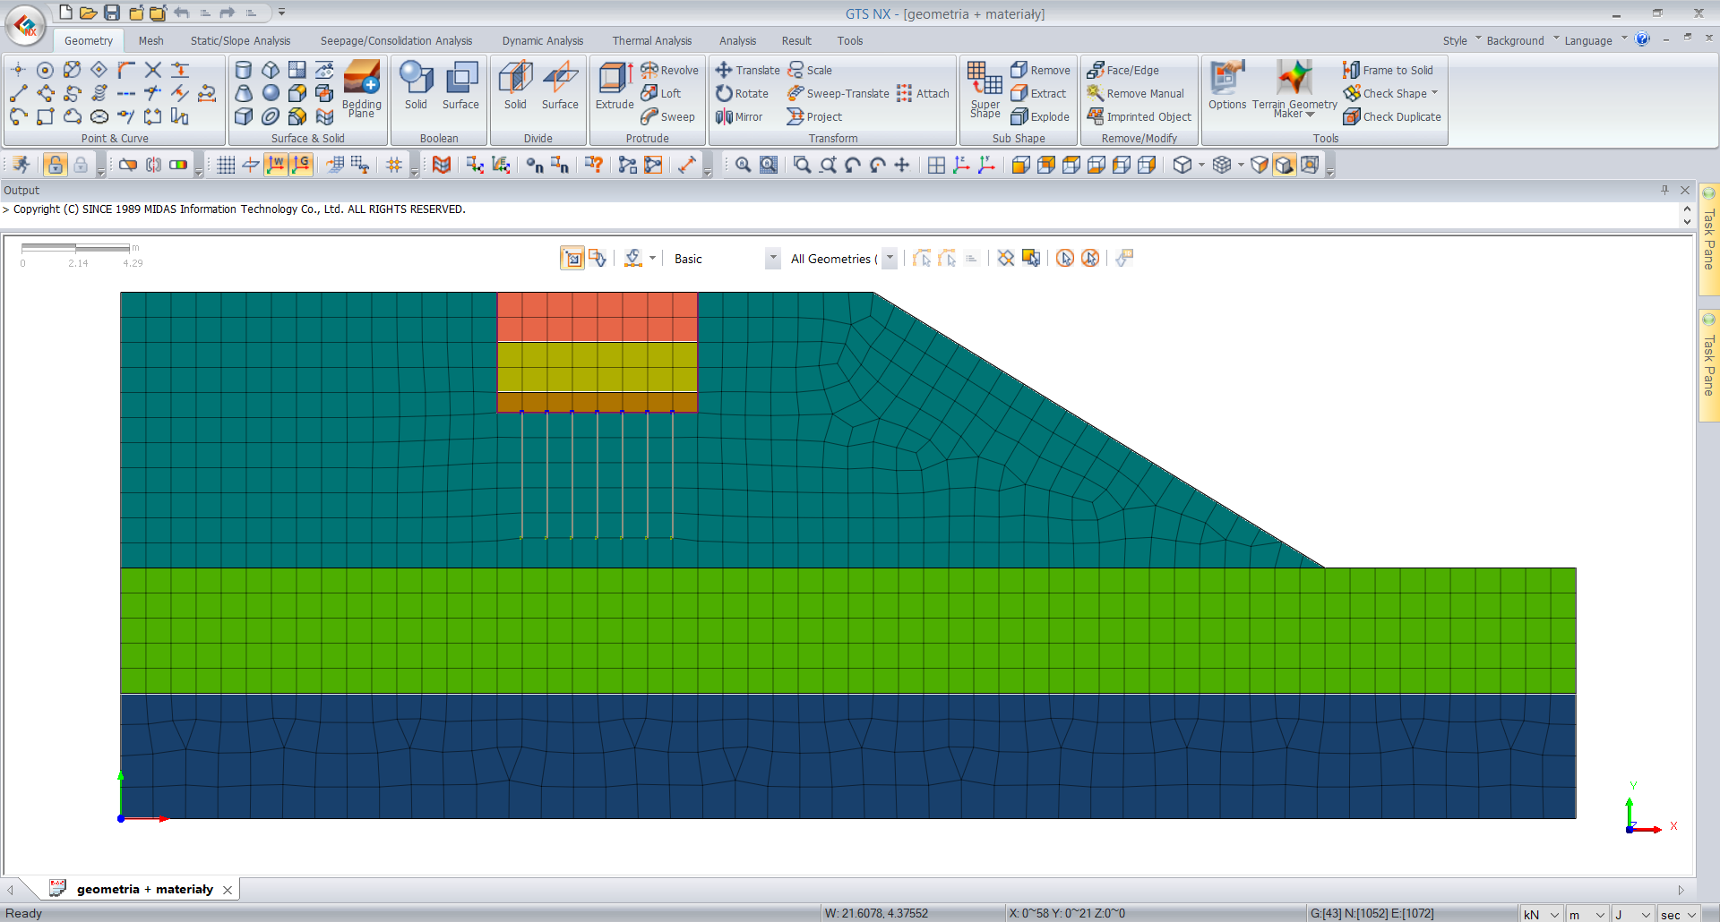
Task: Click the Divide Surface tool
Action: pyautogui.click(x=560, y=86)
